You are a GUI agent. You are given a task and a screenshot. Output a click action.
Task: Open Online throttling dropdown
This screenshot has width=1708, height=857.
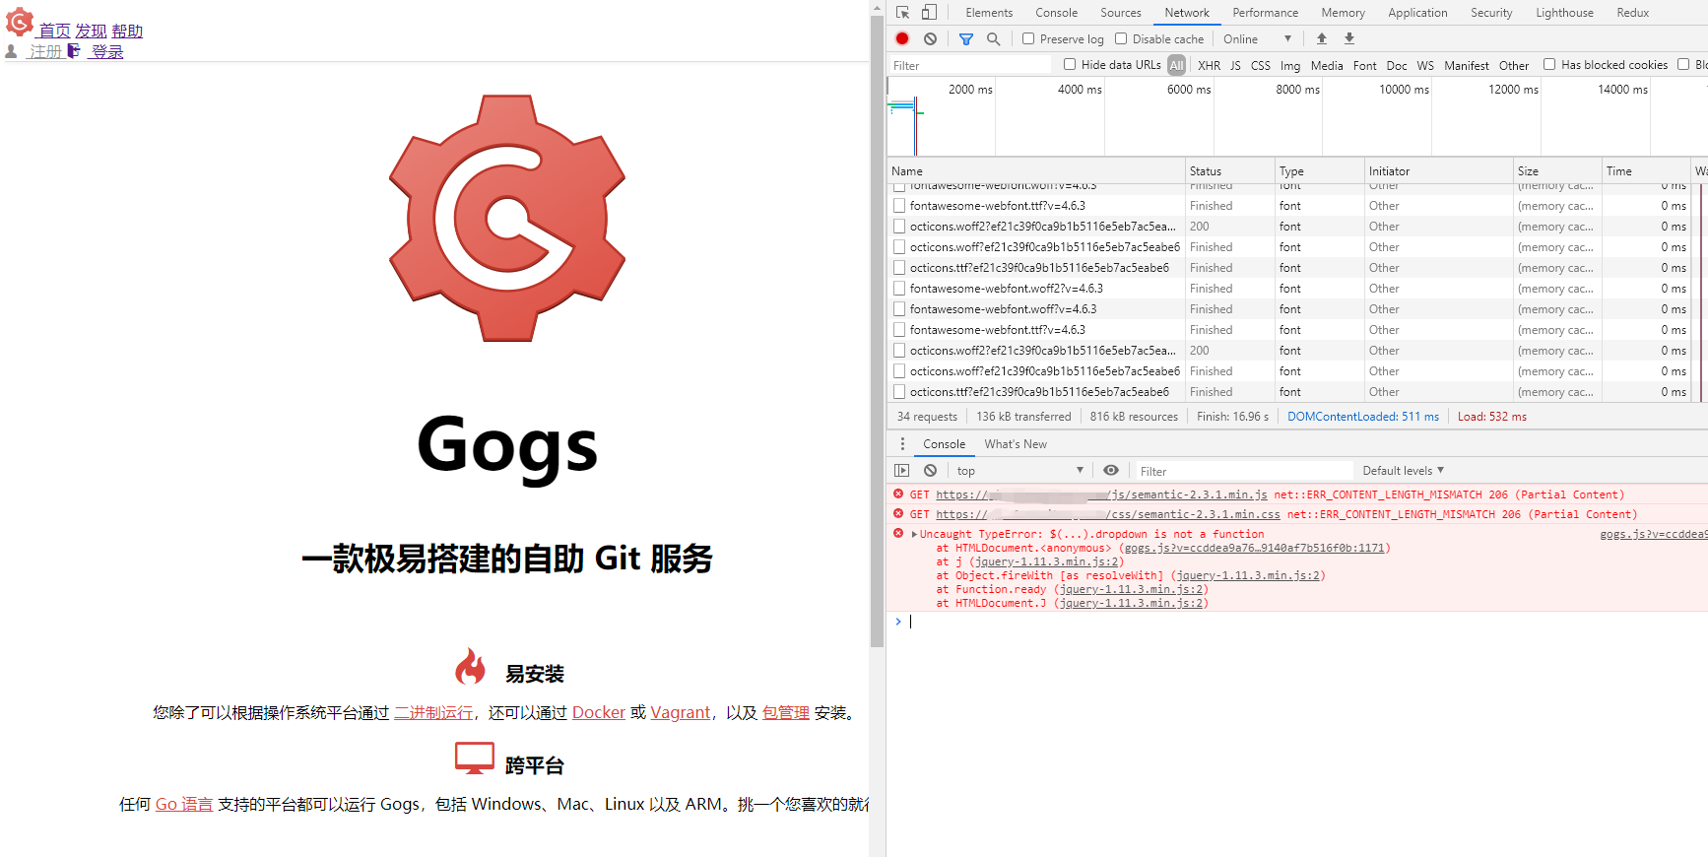(1257, 39)
